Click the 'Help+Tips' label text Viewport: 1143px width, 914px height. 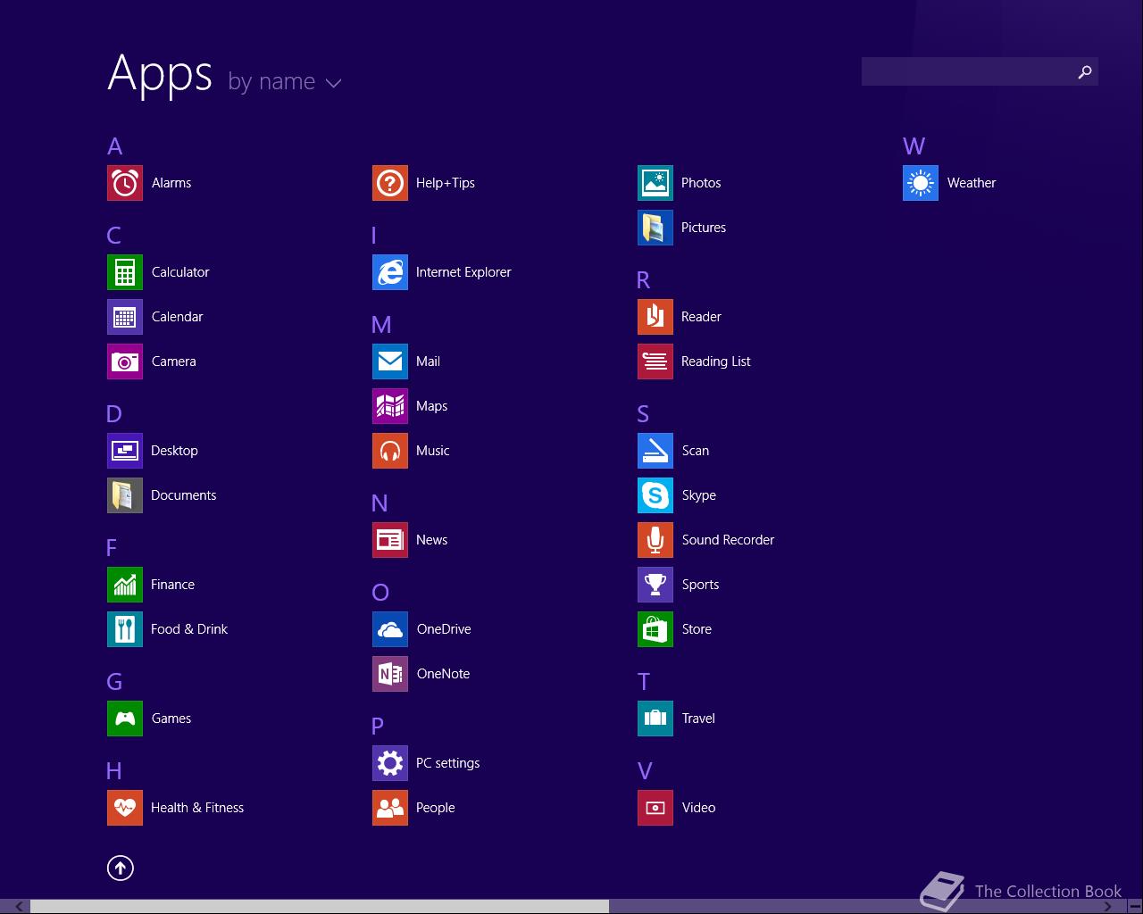coord(446,183)
